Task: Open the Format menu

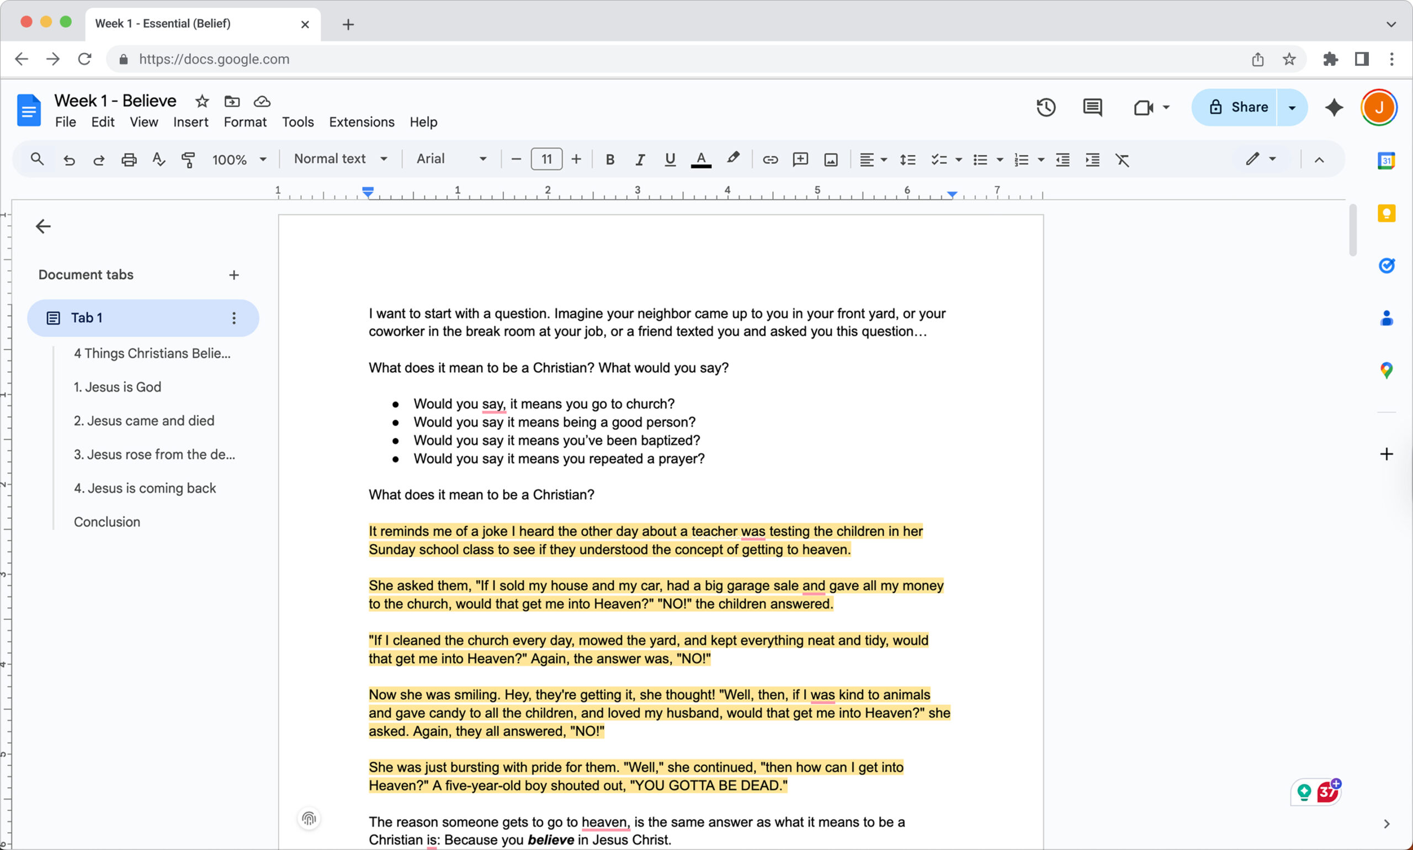Action: click(x=245, y=122)
